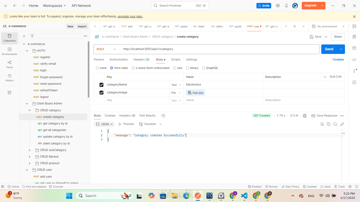Open Visual Studio Code from the taskbar
The image size is (360, 202).
click(244, 196)
